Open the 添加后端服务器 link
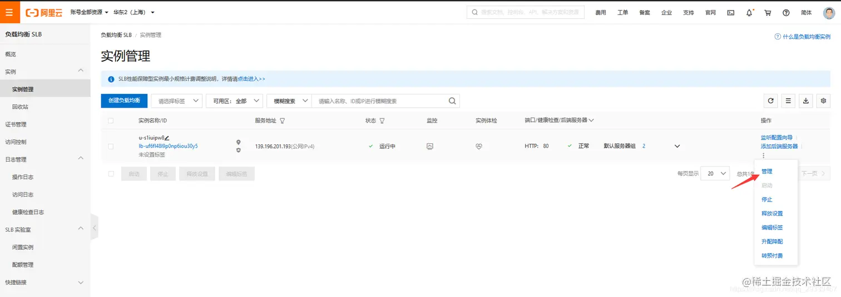The image size is (841, 297). coord(779,146)
